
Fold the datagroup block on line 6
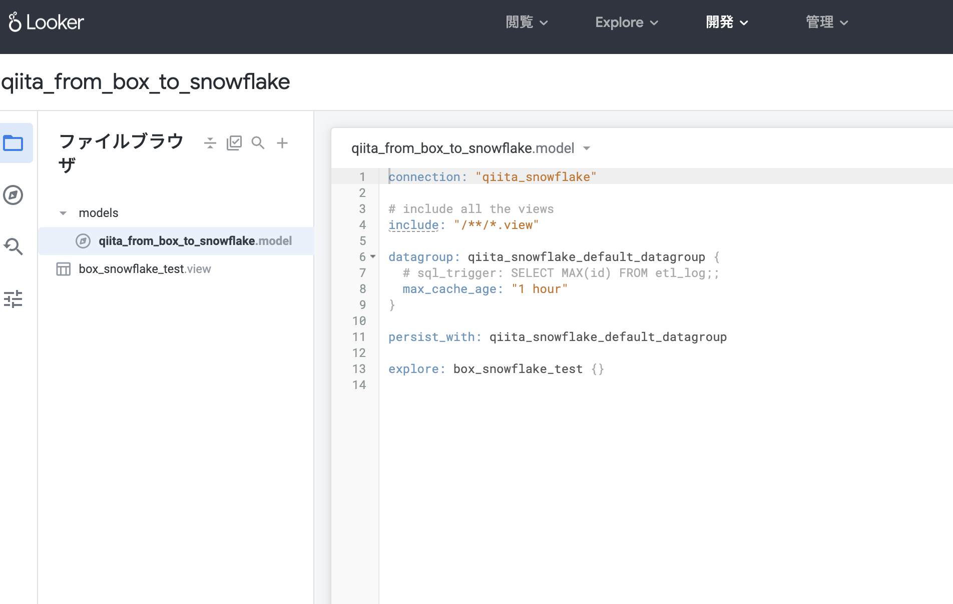tap(373, 256)
